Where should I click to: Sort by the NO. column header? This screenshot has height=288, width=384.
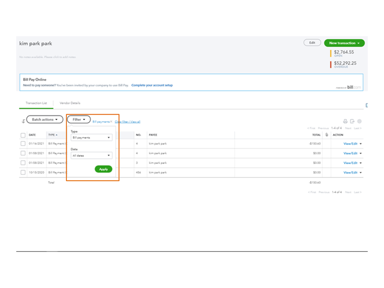(x=139, y=135)
